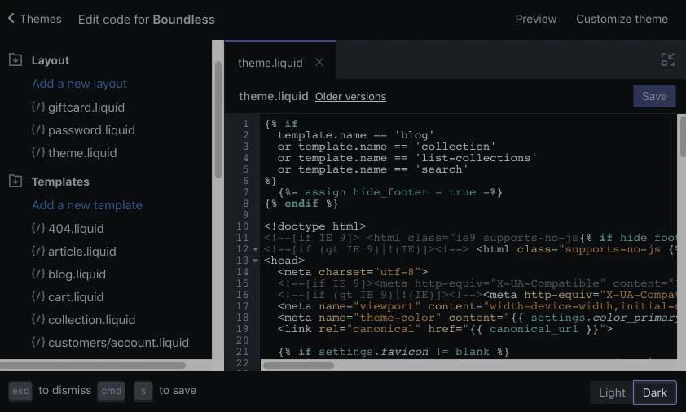This screenshot has height=412, width=686.
Task: Open Preview in the top bar
Action: [x=535, y=19]
